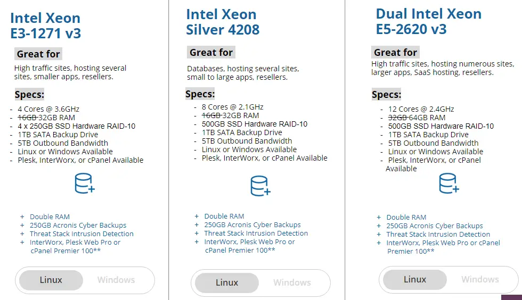The width and height of the screenshot is (522, 300).
Task: Switch Dual E5-2620 v3 plan to Windows
Action: point(480,279)
